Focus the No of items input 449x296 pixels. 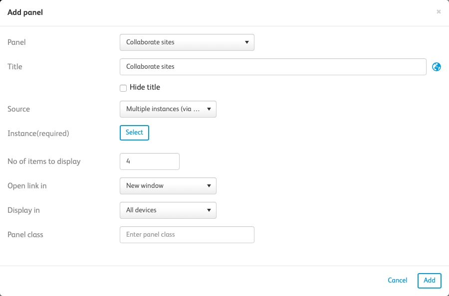click(x=150, y=161)
